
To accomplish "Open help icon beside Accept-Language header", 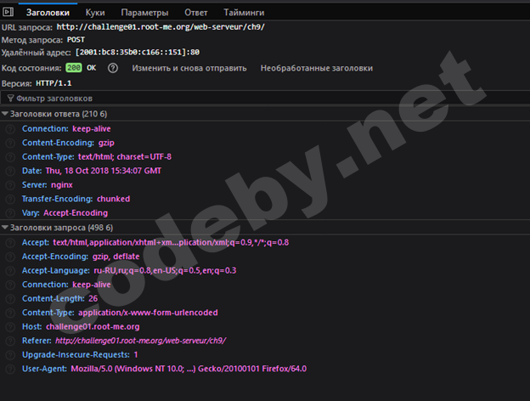I will [10, 271].
